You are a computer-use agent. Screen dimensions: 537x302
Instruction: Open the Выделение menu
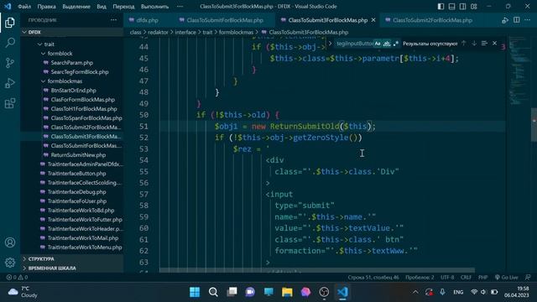[76, 7]
